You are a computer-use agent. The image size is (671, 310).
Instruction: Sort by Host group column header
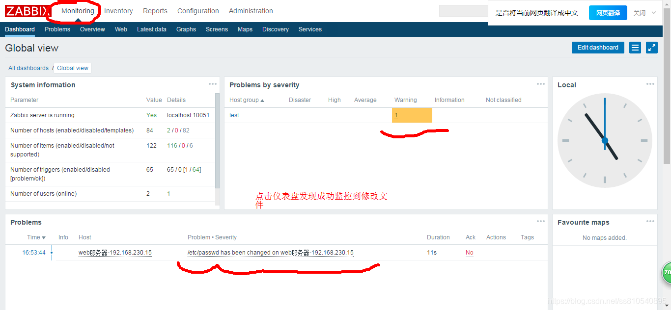coord(247,100)
